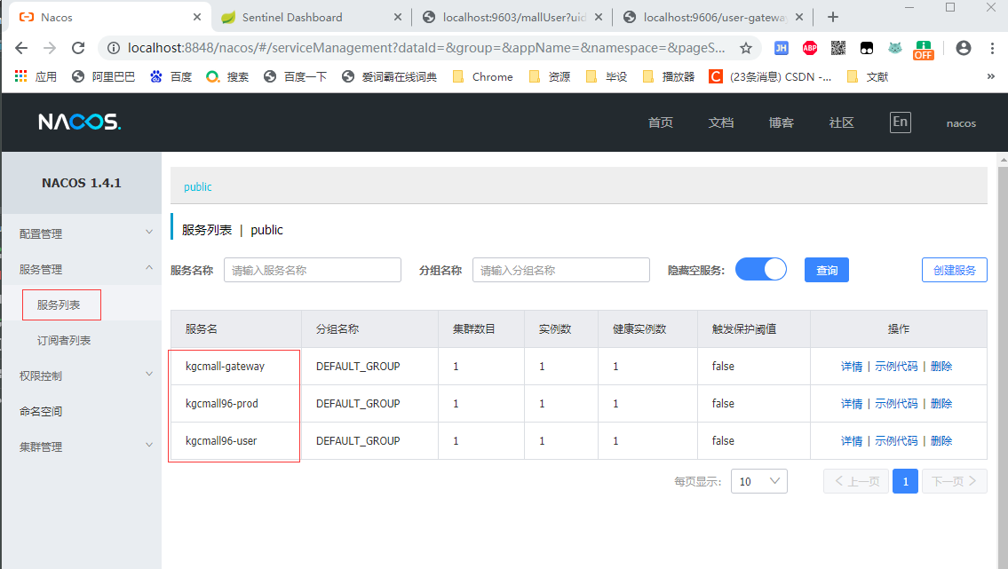Go back using browser back arrow
Image resolution: width=1008 pixels, height=569 pixels.
21,48
